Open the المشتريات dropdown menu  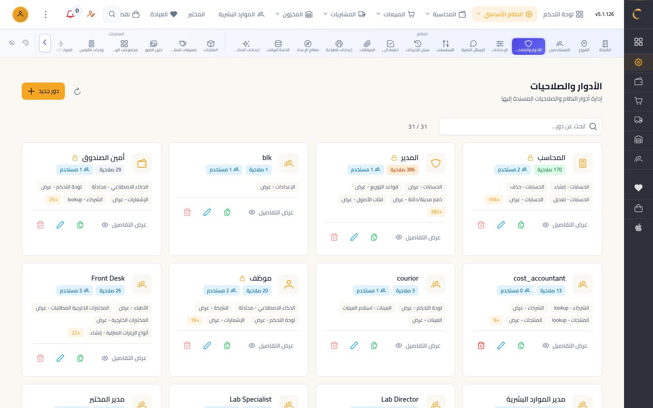click(344, 15)
